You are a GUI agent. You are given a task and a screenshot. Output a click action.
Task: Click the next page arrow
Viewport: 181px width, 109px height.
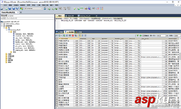pos(167,36)
